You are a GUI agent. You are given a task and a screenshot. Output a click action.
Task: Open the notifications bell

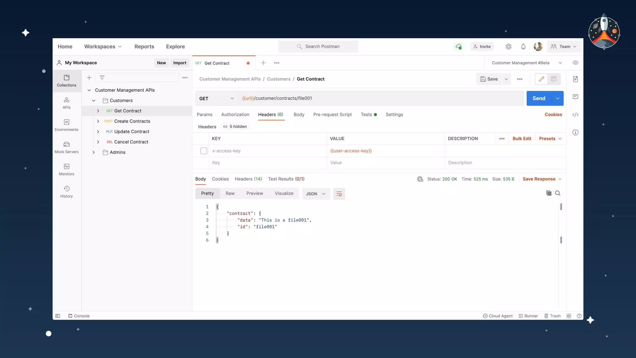tap(523, 47)
